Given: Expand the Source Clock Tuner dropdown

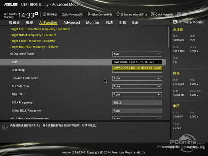Looking at the screenshot, I should [x=137, y=78].
